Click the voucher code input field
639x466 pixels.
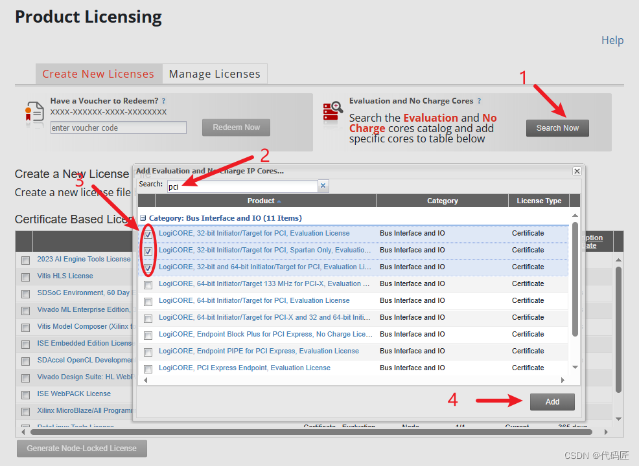tap(118, 128)
